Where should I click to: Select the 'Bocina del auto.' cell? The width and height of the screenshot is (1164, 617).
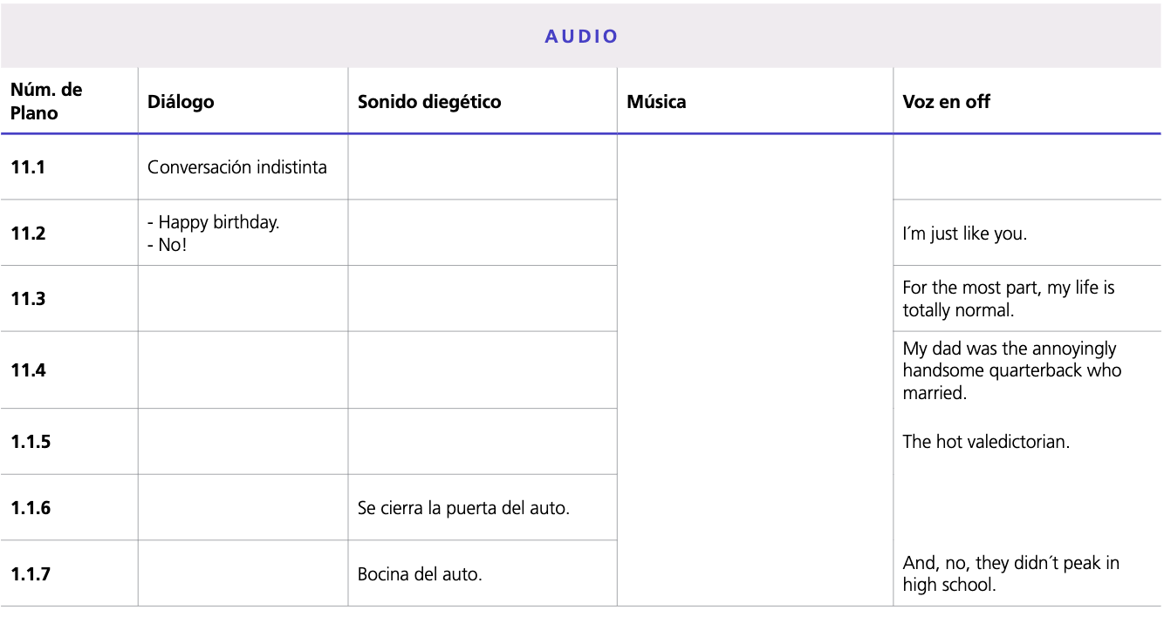point(420,574)
